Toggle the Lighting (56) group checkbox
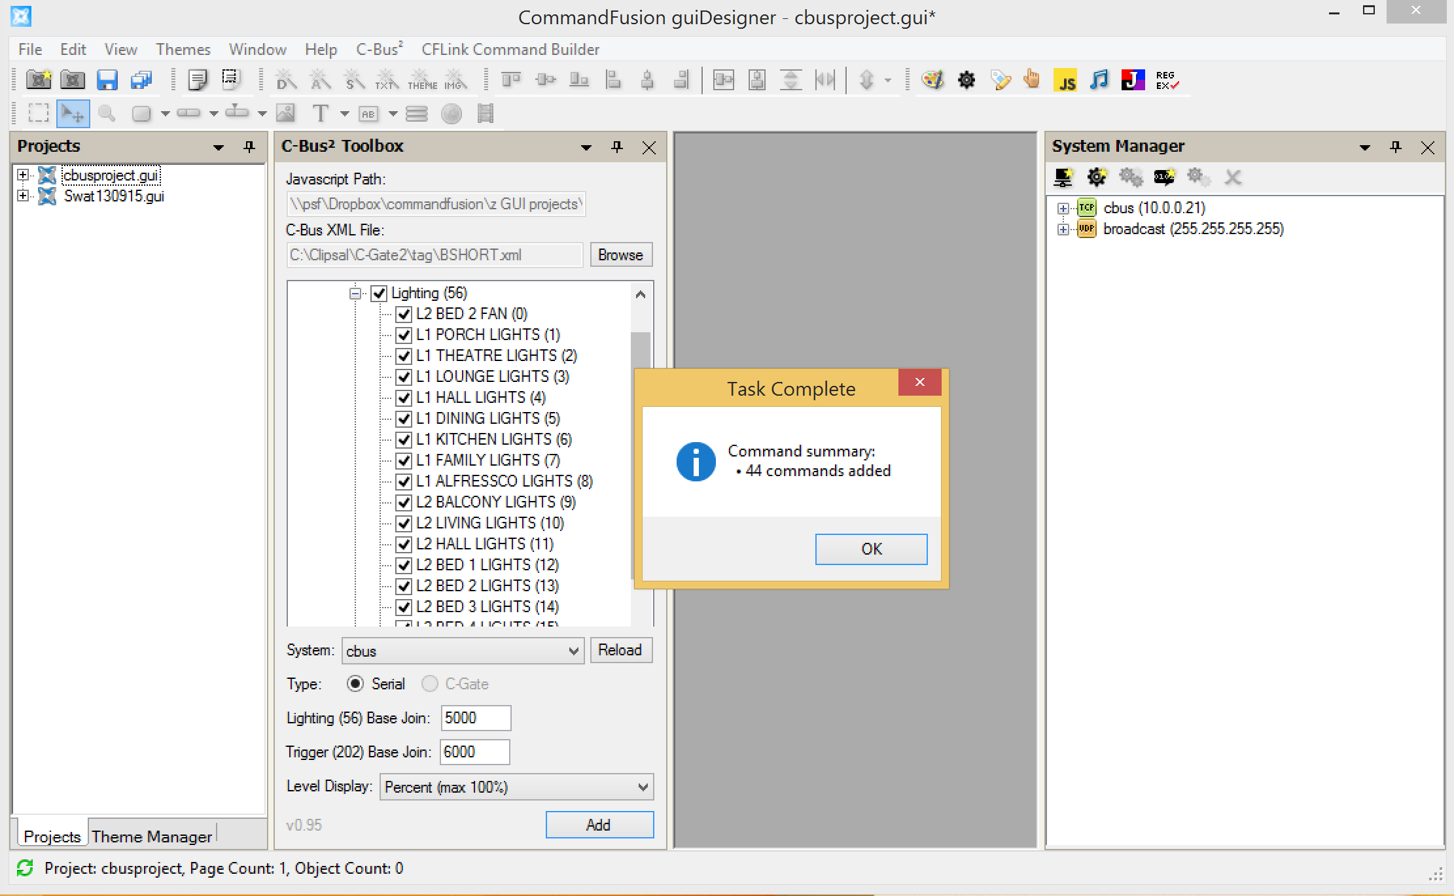The width and height of the screenshot is (1454, 896). tap(379, 294)
